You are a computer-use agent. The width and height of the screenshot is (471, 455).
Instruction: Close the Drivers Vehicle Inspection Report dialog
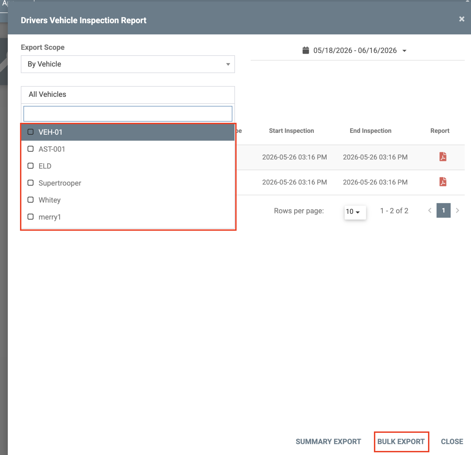coord(462,19)
